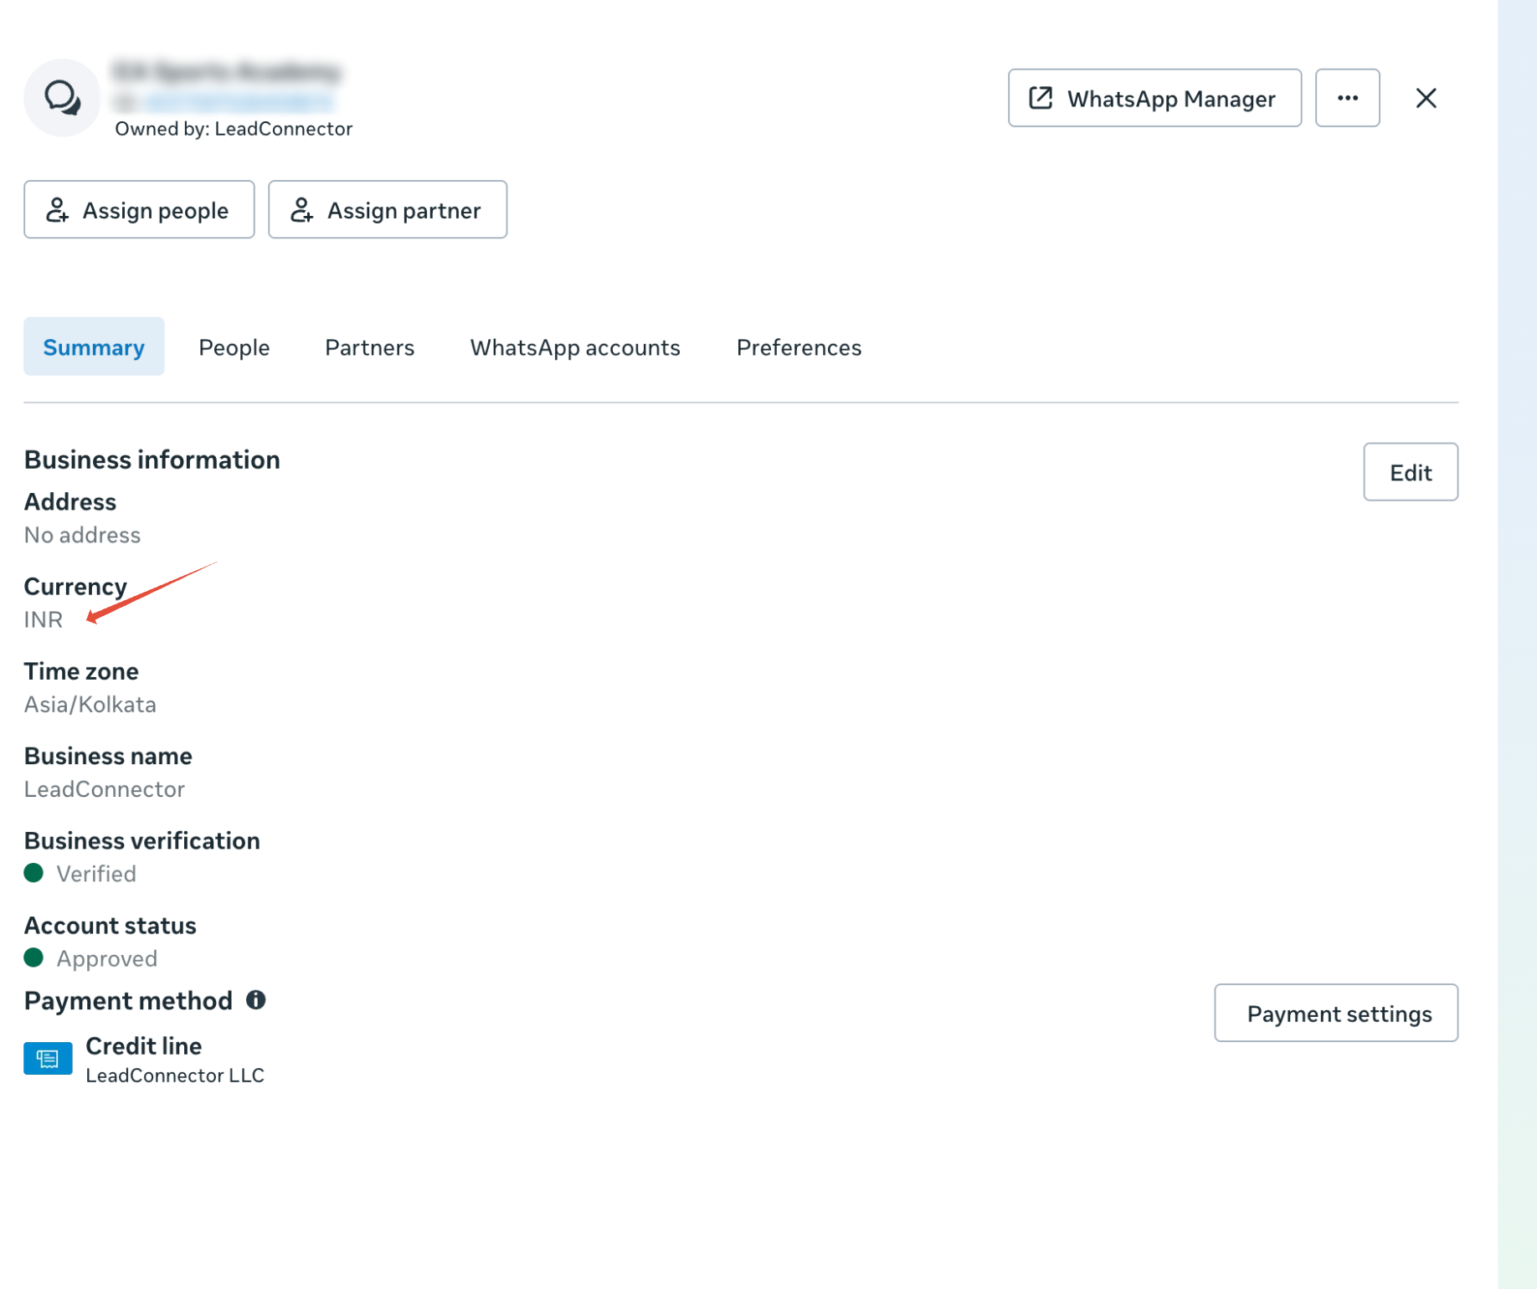This screenshot has height=1289, width=1537.
Task: Click the No address text
Action: (x=82, y=535)
